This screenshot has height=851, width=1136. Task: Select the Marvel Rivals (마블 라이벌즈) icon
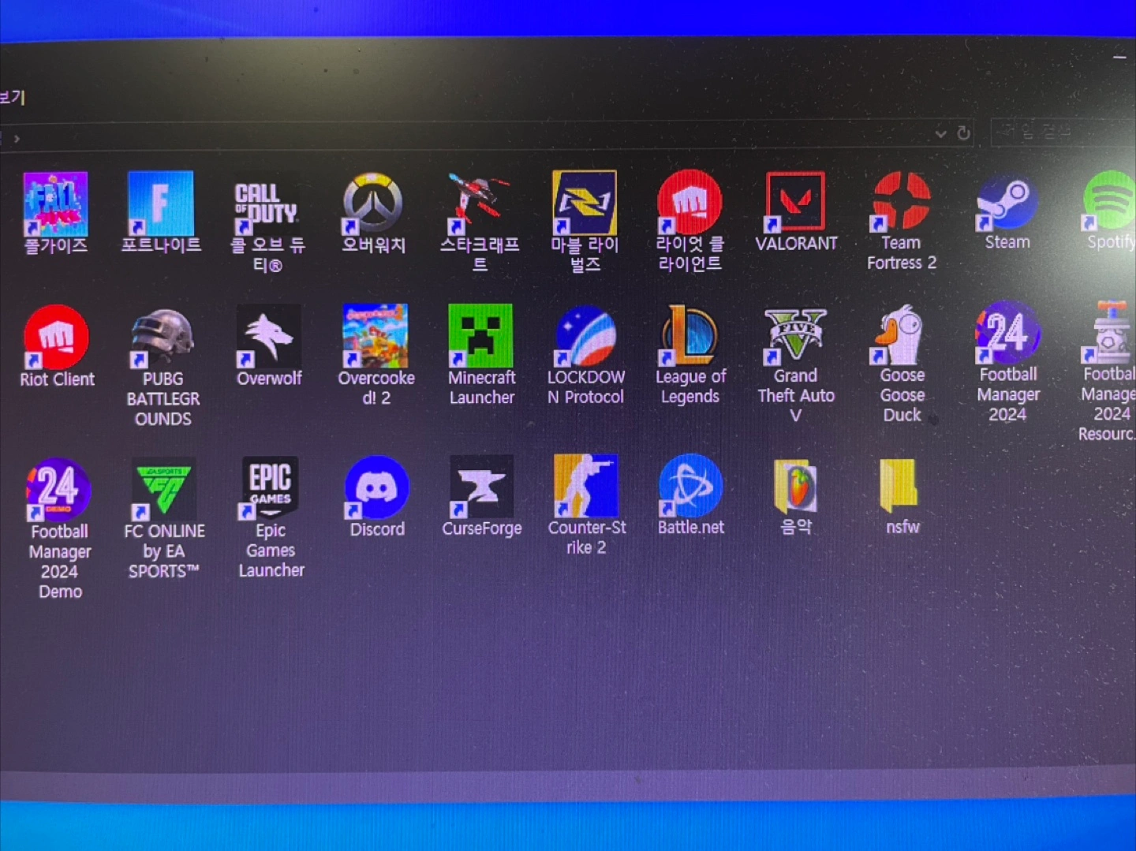coord(585,203)
